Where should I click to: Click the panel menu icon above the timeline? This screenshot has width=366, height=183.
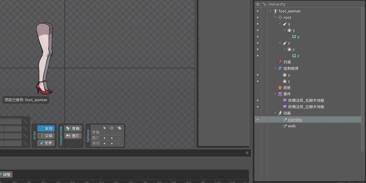coord(247,153)
